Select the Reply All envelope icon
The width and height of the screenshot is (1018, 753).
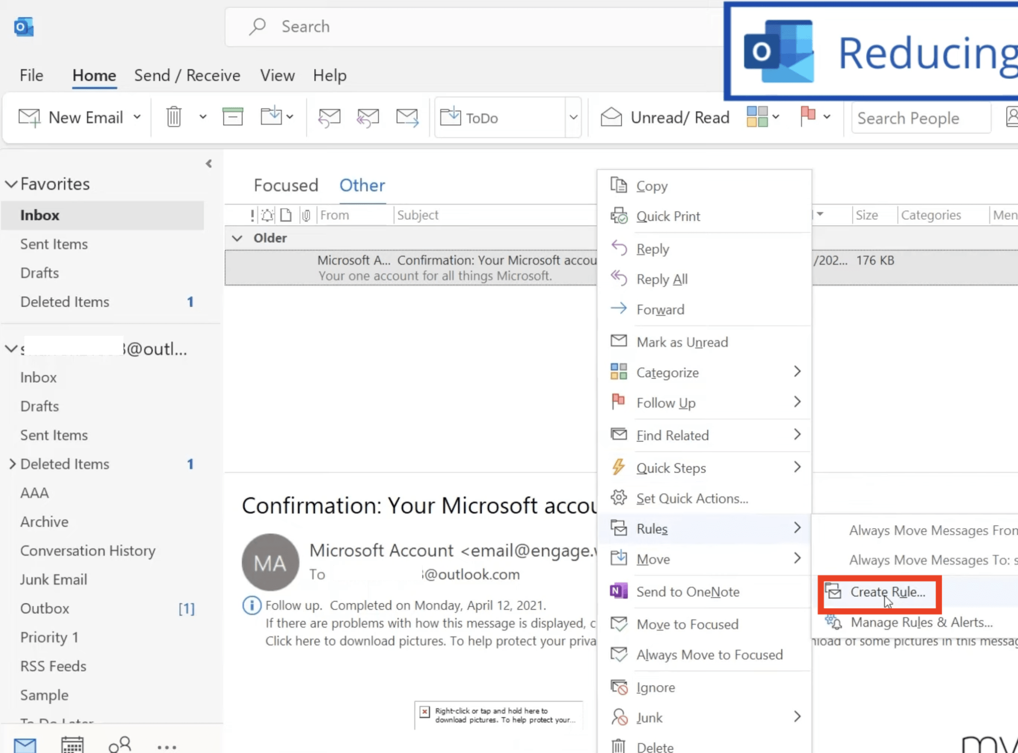368,117
